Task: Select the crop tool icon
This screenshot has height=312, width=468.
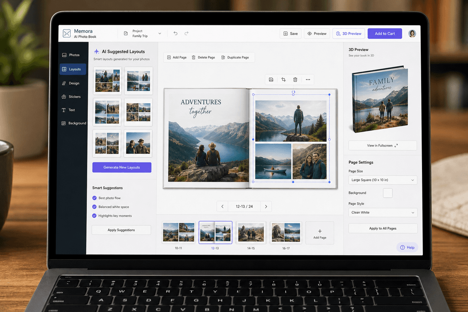Action: click(x=283, y=80)
